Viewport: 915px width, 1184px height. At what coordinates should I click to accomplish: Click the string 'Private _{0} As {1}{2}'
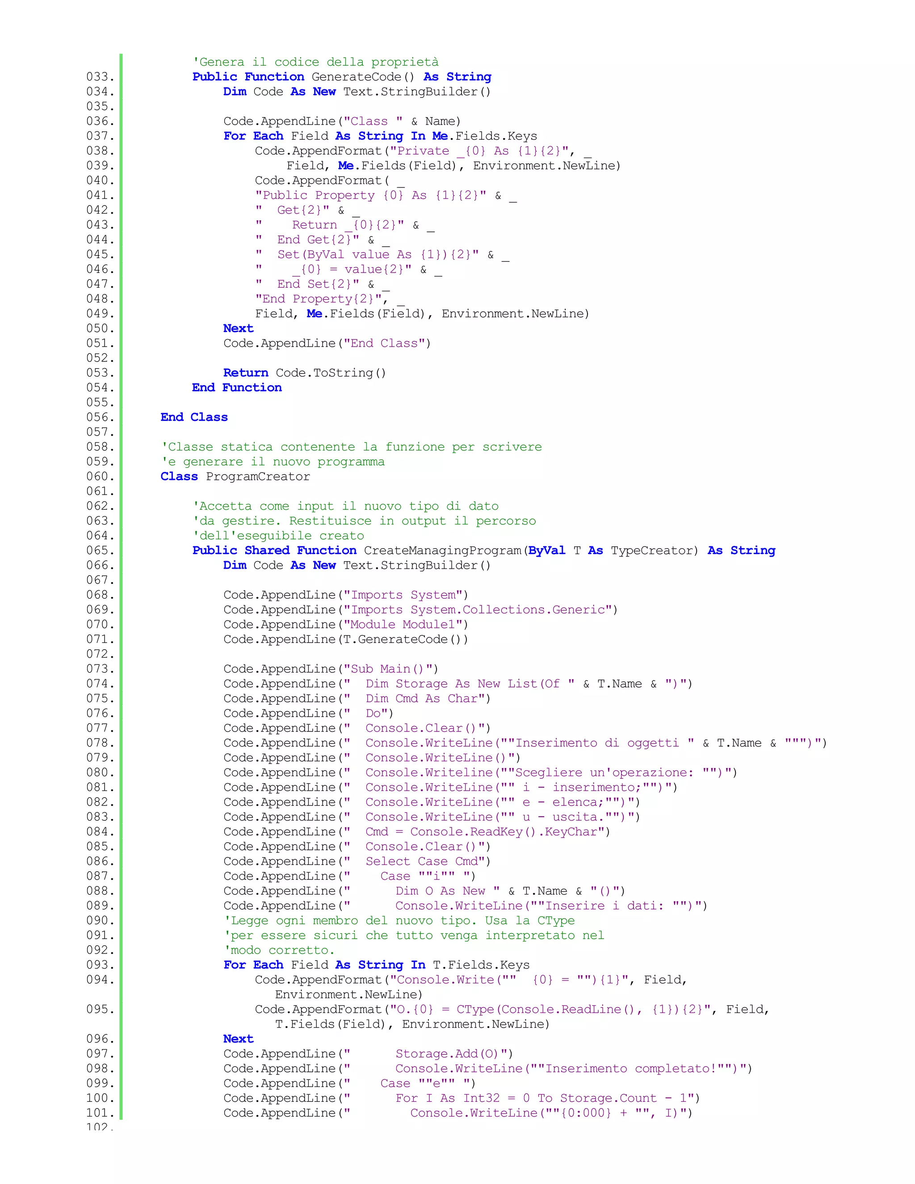tap(483, 151)
